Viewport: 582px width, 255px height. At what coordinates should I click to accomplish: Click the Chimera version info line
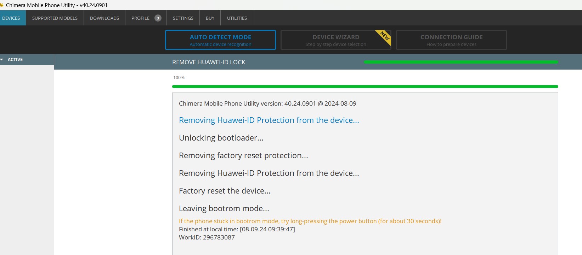(x=267, y=103)
